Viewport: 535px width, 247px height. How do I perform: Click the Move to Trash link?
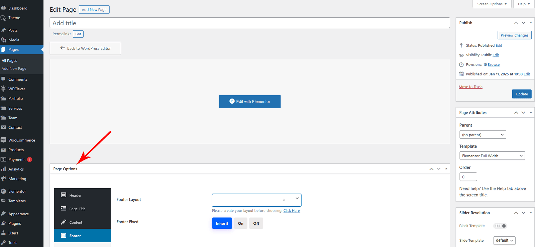(x=470, y=87)
